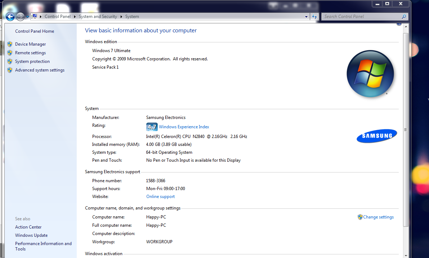Click the 4.00 GB (3.89 GB usable) text
Viewport: 429px width, 258px height.
[169, 144]
